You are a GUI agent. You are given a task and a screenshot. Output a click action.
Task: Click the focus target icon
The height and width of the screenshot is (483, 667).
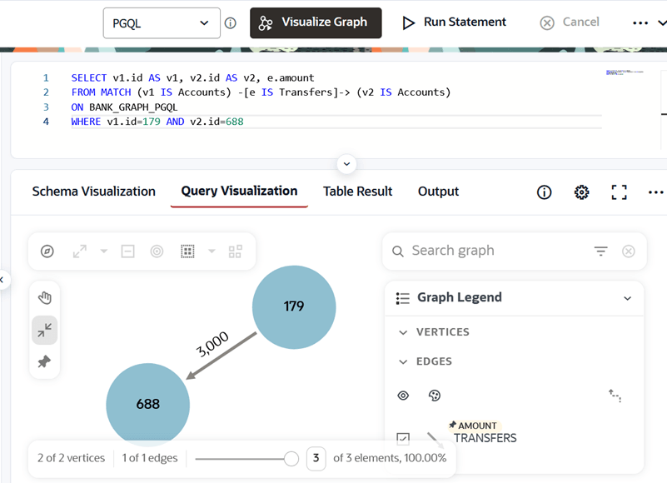tap(157, 251)
